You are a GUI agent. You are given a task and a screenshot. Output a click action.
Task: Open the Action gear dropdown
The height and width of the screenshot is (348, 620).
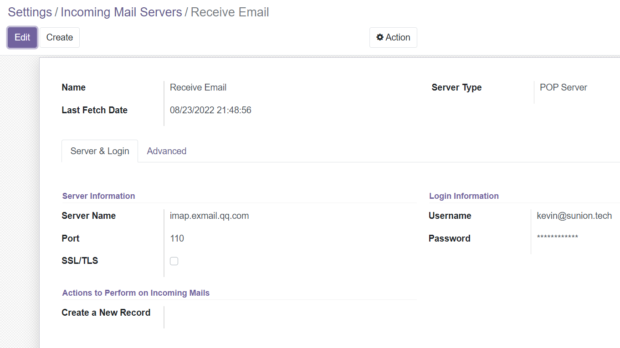(393, 37)
